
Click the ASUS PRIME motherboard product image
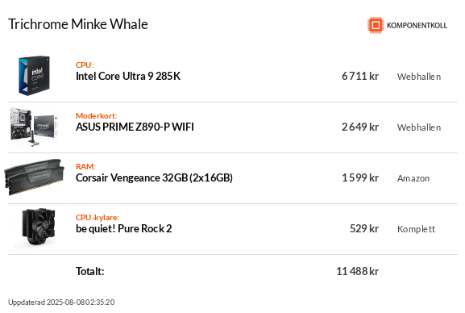pyautogui.click(x=34, y=127)
